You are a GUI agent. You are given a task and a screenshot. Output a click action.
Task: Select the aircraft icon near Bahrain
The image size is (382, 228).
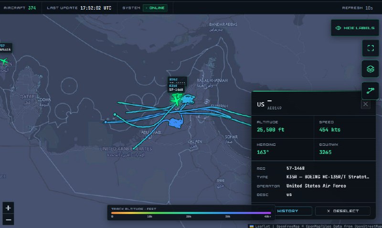(x=4, y=61)
